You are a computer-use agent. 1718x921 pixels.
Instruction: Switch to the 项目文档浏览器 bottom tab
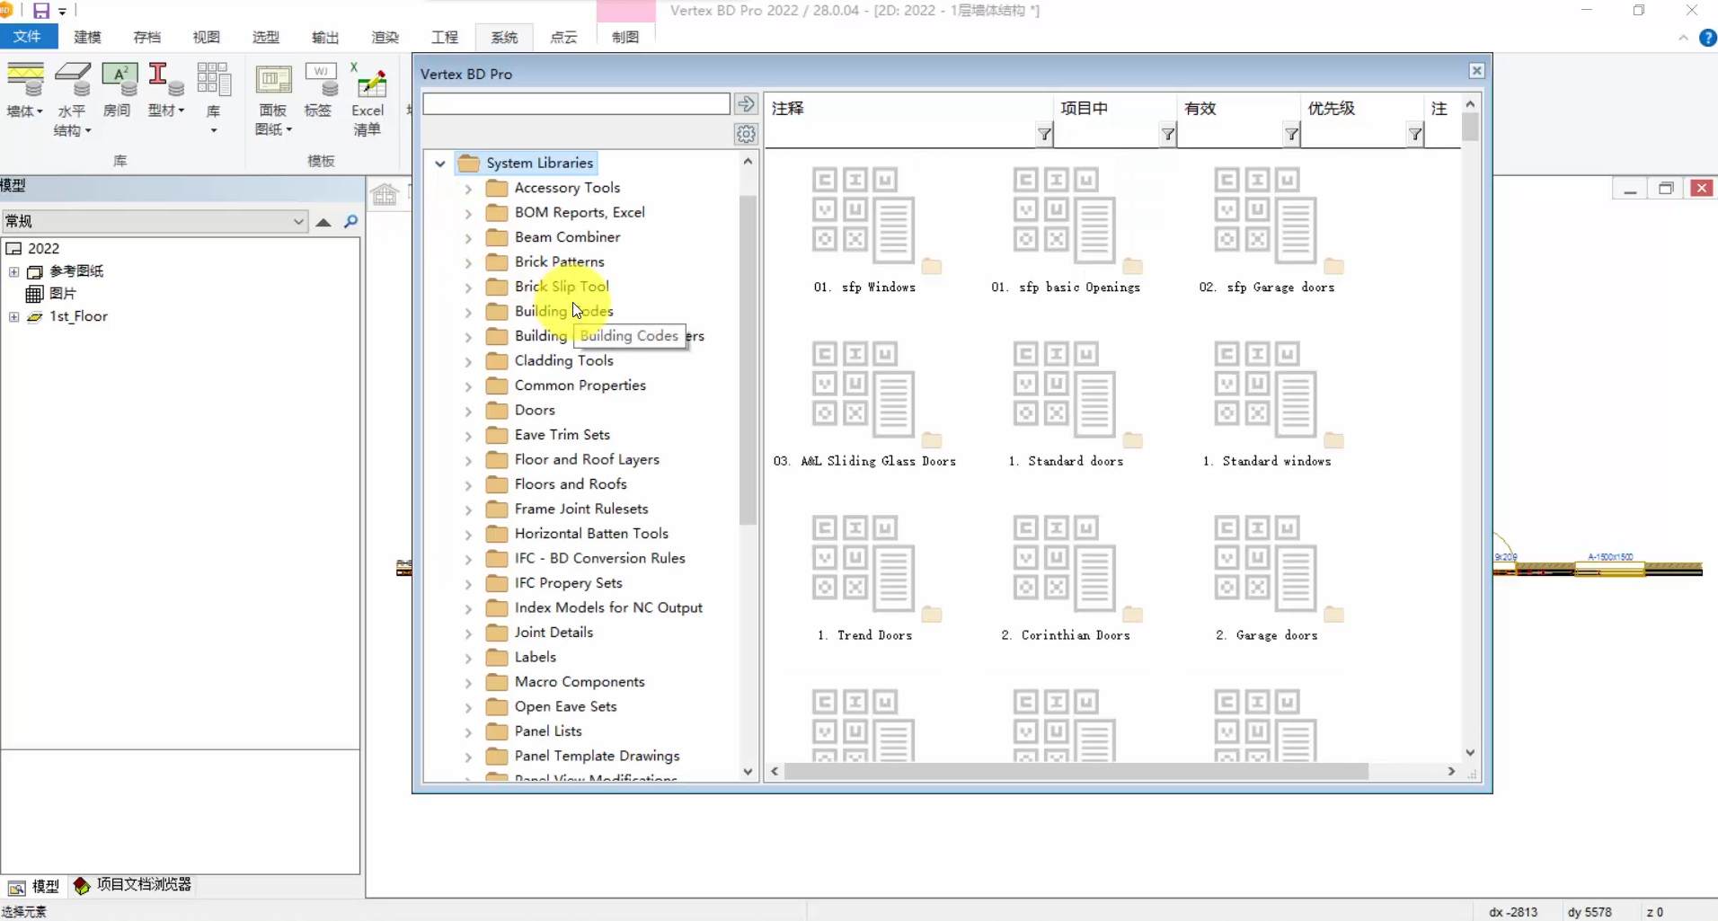pos(133,885)
